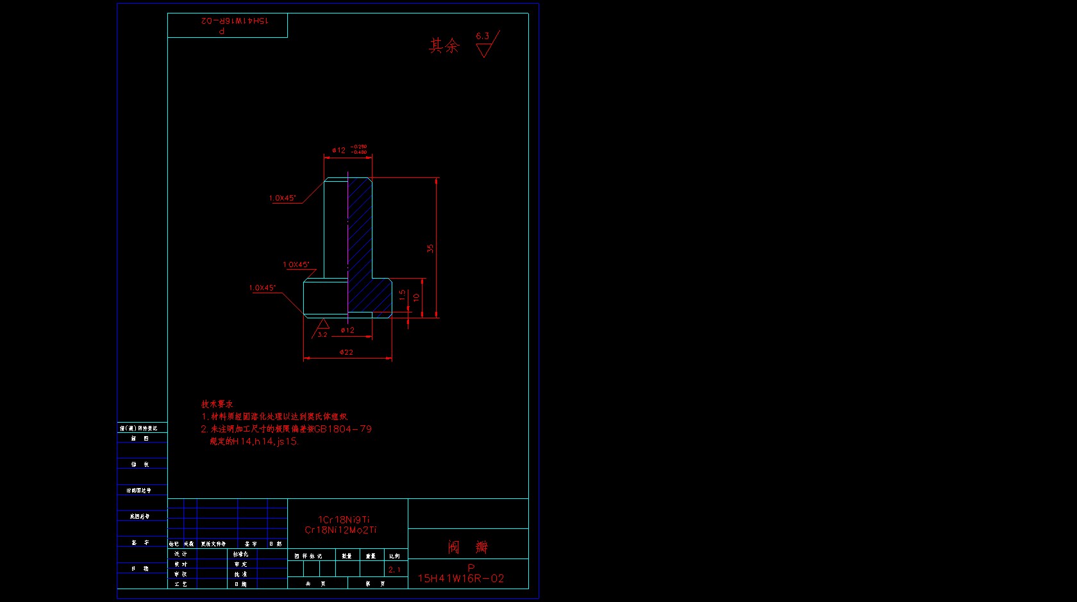Click the 技术要求 heading text
Image resolution: width=1077 pixels, height=602 pixels.
[217, 404]
